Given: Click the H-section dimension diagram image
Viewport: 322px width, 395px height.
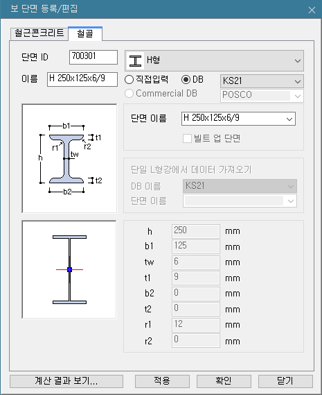Looking at the screenshot, I should tap(69, 158).
